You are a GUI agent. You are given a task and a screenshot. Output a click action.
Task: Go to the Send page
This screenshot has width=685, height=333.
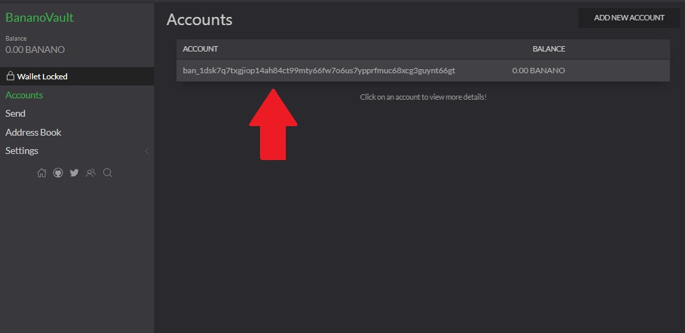[16, 113]
